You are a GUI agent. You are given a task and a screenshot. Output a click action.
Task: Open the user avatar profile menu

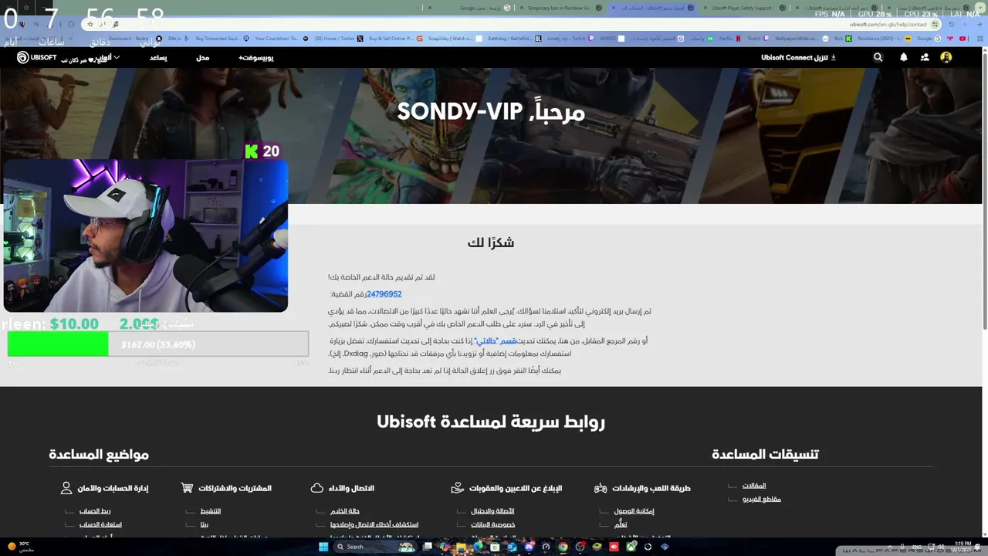[946, 57]
